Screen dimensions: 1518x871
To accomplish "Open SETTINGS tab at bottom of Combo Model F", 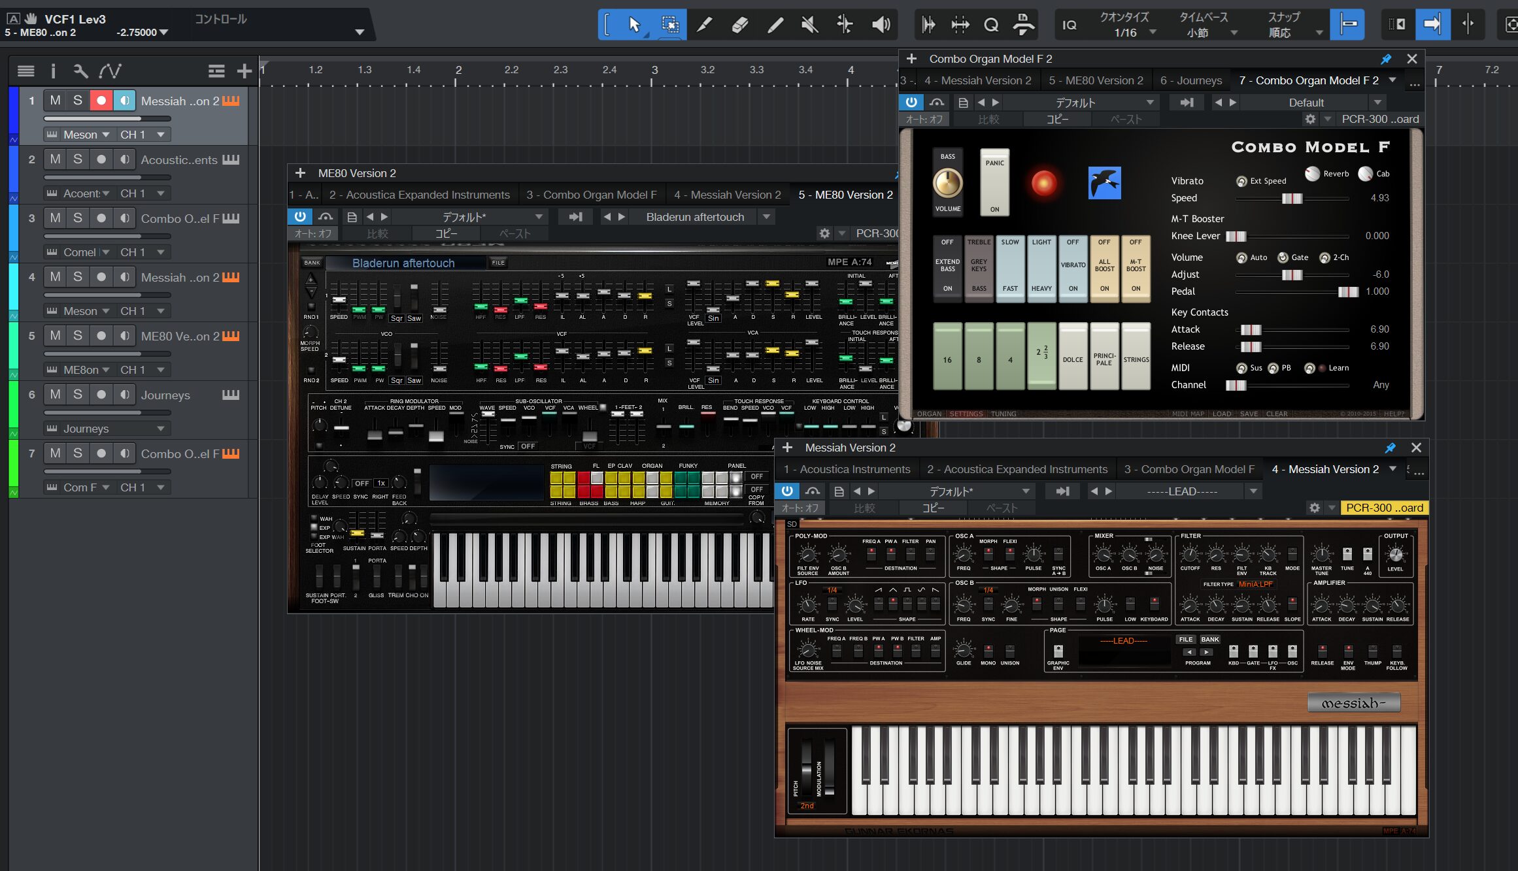I will (966, 414).
